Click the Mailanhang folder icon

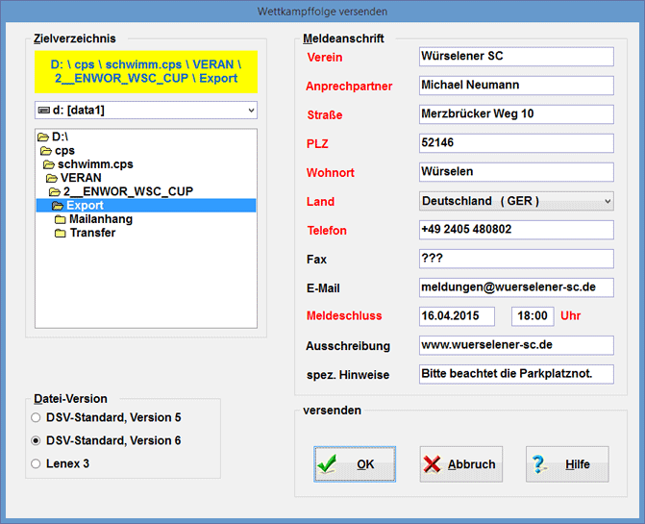[61, 220]
